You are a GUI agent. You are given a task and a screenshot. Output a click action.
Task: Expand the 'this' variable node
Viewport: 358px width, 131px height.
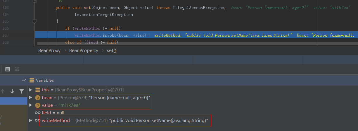pos(31,90)
